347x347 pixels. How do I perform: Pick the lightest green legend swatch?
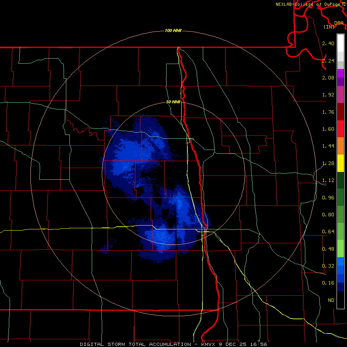[x=340, y=249]
